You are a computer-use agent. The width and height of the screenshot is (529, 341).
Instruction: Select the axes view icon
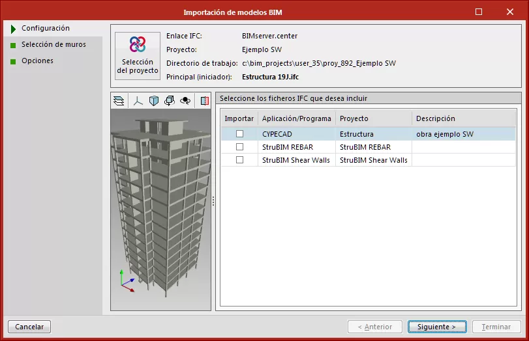click(x=138, y=100)
